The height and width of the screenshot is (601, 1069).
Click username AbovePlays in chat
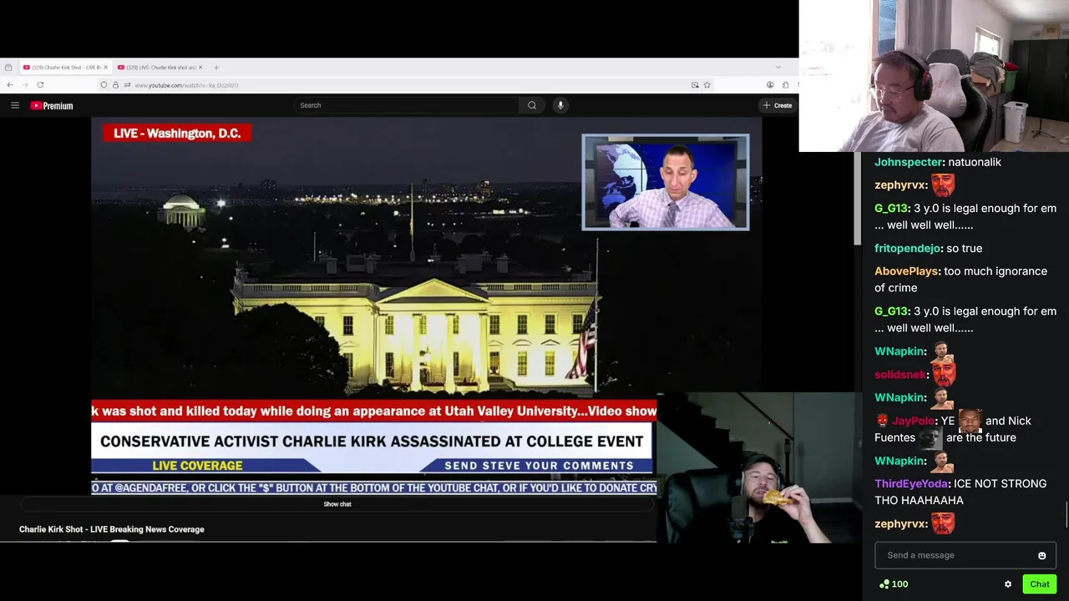click(x=907, y=271)
